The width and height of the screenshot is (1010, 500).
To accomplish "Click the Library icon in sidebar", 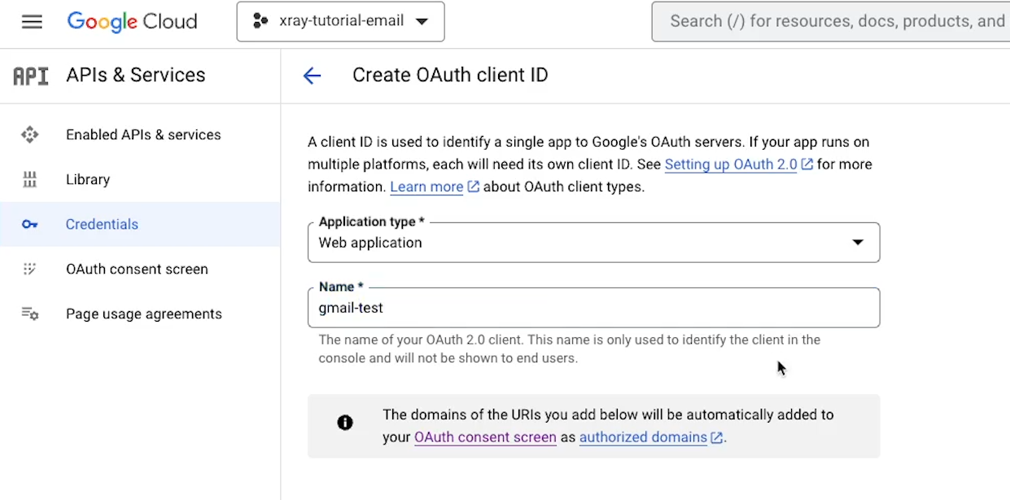I will pyautogui.click(x=30, y=180).
